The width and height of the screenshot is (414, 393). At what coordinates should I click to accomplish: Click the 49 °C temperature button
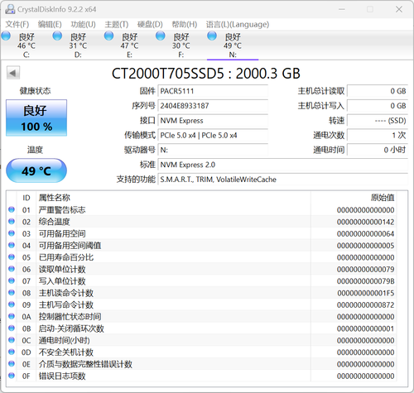36,170
